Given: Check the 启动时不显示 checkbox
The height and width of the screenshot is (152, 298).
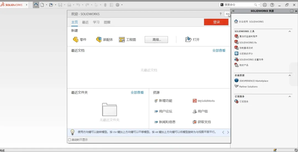Looking at the screenshot, I should [x=70, y=140].
